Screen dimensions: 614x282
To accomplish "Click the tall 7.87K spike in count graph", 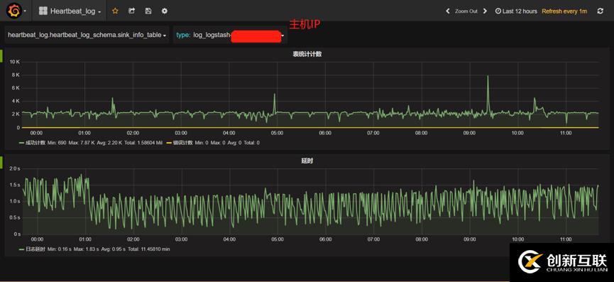I will coord(488,77).
